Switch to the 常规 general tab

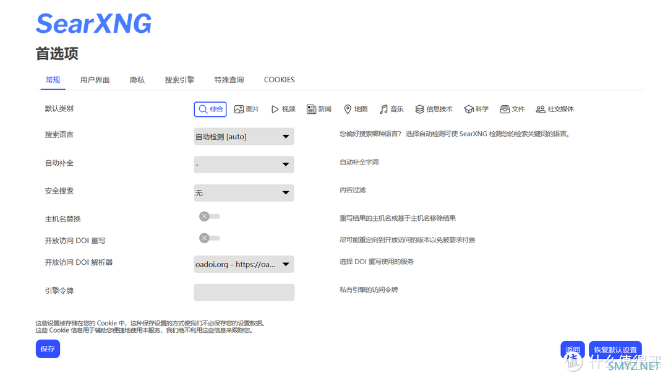[53, 80]
